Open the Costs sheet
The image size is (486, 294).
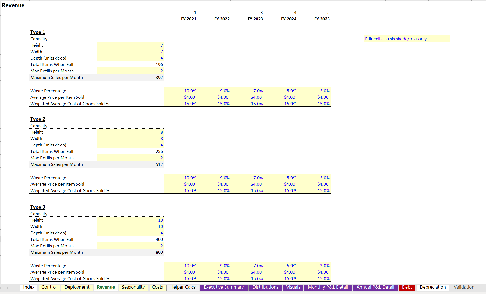157,287
